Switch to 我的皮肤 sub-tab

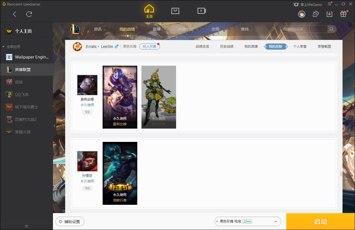coord(275,47)
